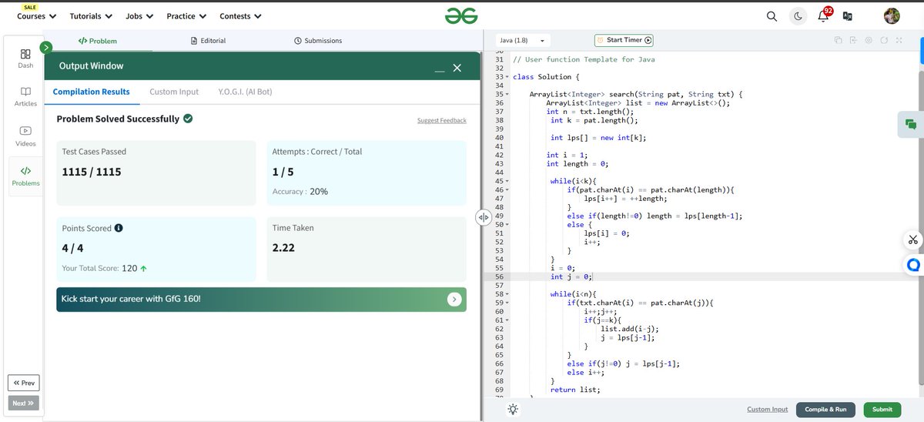This screenshot has height=422, width=924.
Task: Select the Y.O.G.I. (AI Bot) tab
Action: [245, 92]
